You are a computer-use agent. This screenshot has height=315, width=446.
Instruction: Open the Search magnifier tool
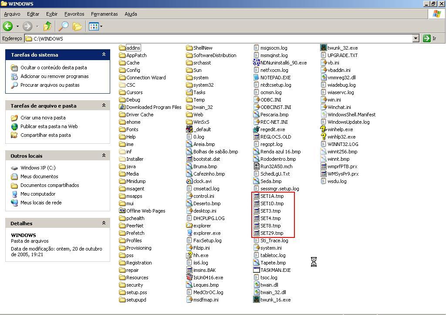pyautogui.click(x=63, y=27)
